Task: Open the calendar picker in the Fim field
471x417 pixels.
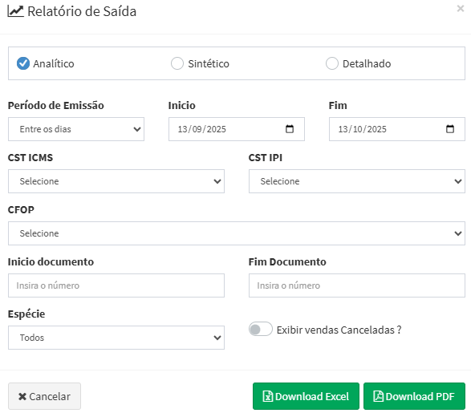Action: [x=449, y=129]
